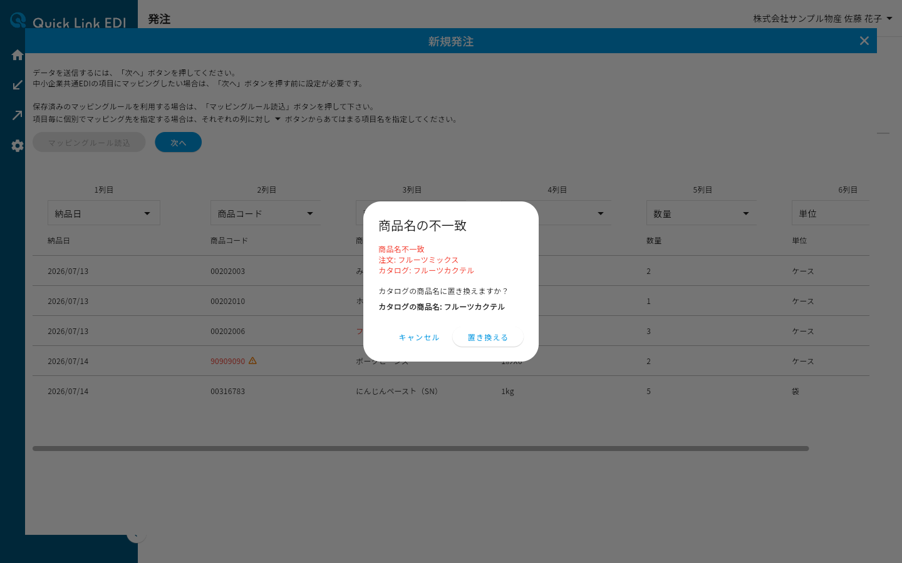The height and width of the screenshot is (563, 902).
Task: Click the キャンセル button
Action: point(419,337)
